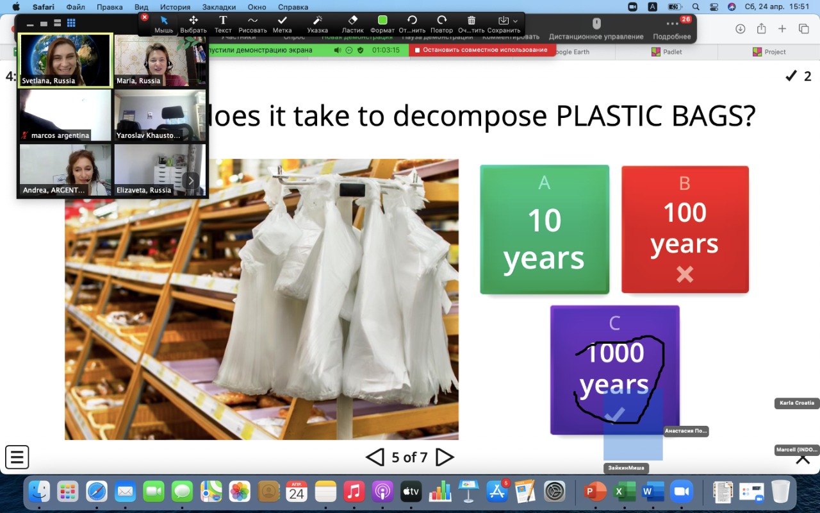Open Control Center in menu bar
This screenshot has height=513, width=820.
click(714, 7)
